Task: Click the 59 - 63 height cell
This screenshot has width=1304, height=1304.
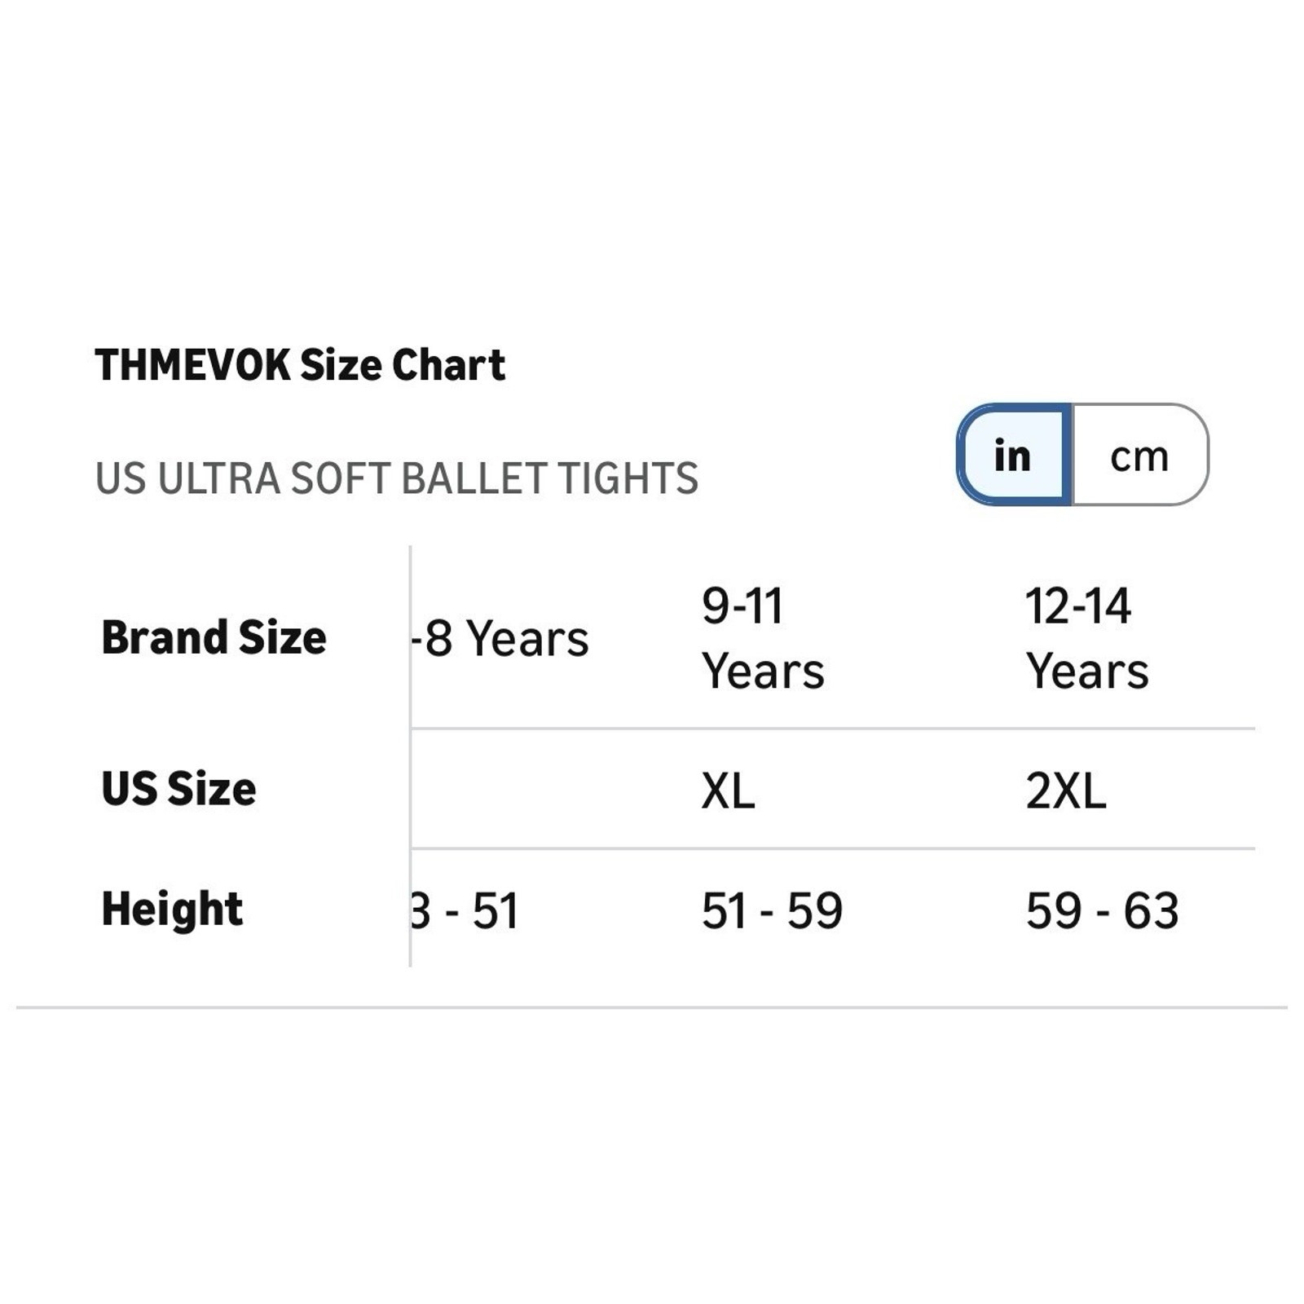Action: (1102, 910)
